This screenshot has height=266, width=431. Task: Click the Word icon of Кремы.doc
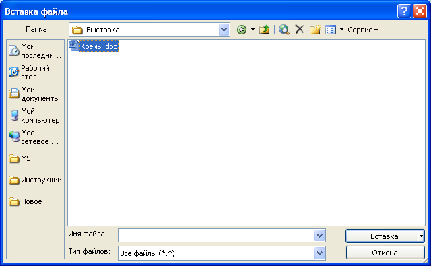(73, 46)
